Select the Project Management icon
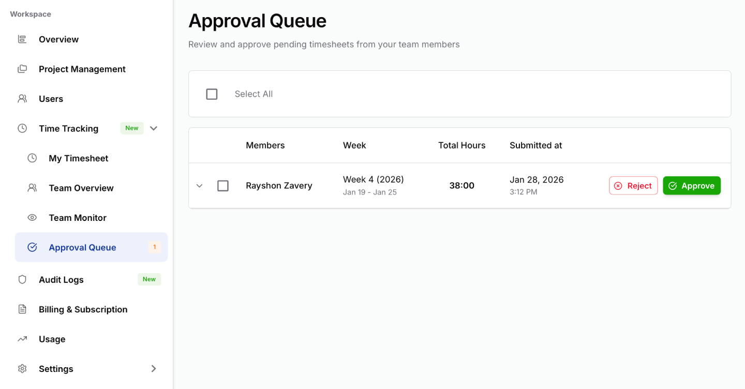 [22, 69]
